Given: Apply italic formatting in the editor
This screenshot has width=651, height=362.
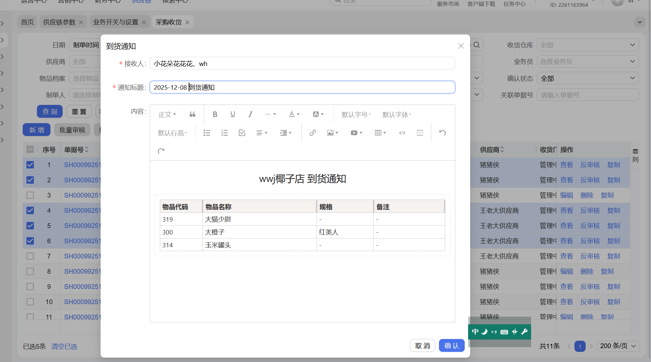Looking at the screenshot, I should coord(250,114).
